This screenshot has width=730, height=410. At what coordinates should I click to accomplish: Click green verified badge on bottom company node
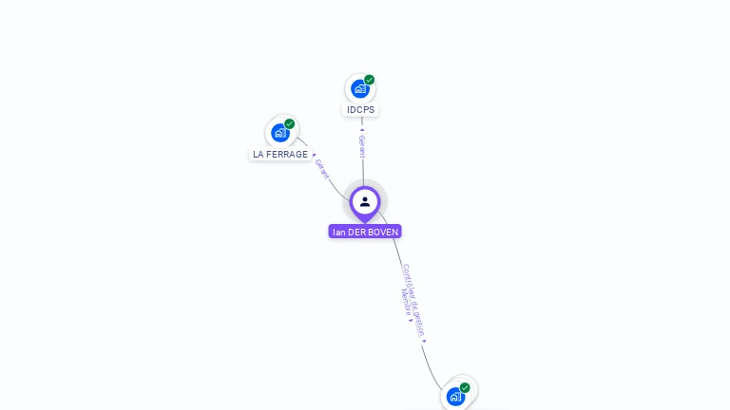465,387
